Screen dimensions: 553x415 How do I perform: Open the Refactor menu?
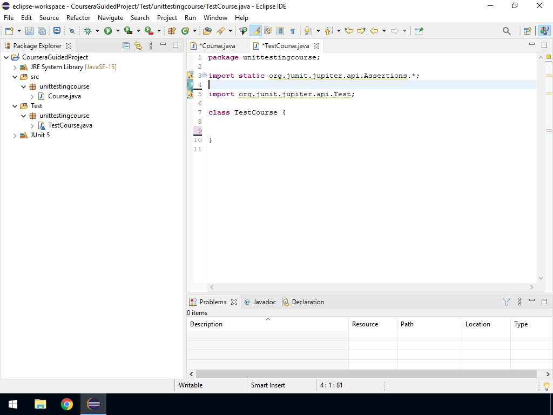coord(78,18)
